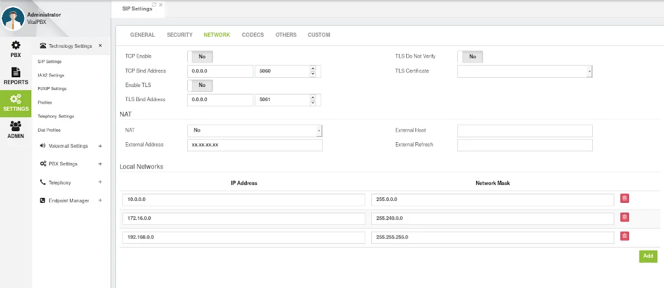Image resolution: width=664 pixels, height=288 pixels.
Task: Click the 255.240.0.0 Network Mask field
Action: [493, 219]
